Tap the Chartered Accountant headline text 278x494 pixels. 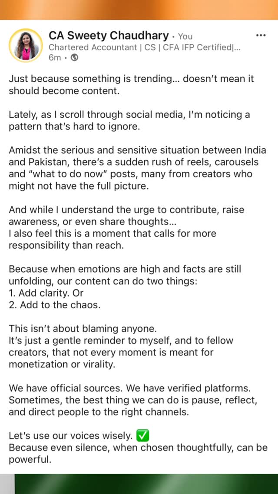click(x=145, y=47)
